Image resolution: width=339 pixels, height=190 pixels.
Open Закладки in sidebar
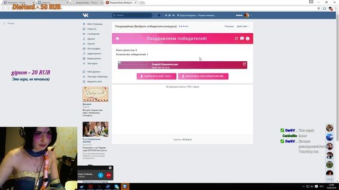90,63
